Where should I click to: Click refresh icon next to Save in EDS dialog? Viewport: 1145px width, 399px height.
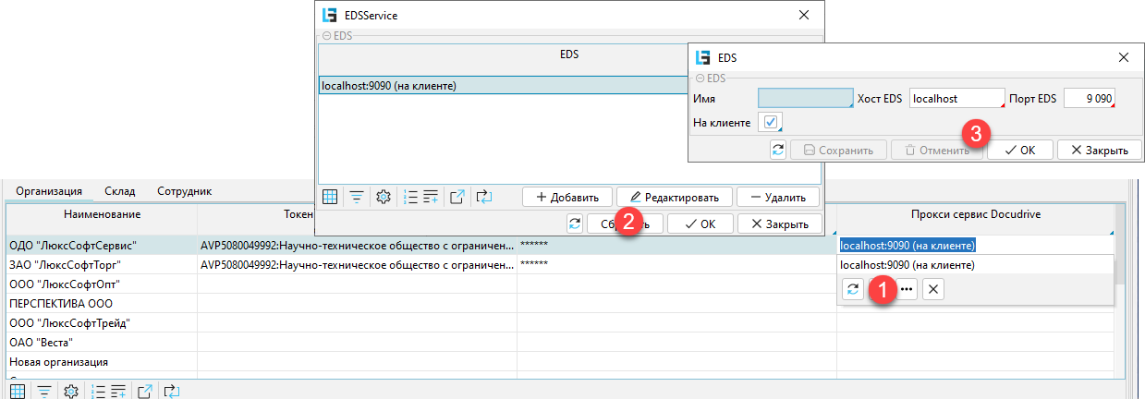coord(778,150)
